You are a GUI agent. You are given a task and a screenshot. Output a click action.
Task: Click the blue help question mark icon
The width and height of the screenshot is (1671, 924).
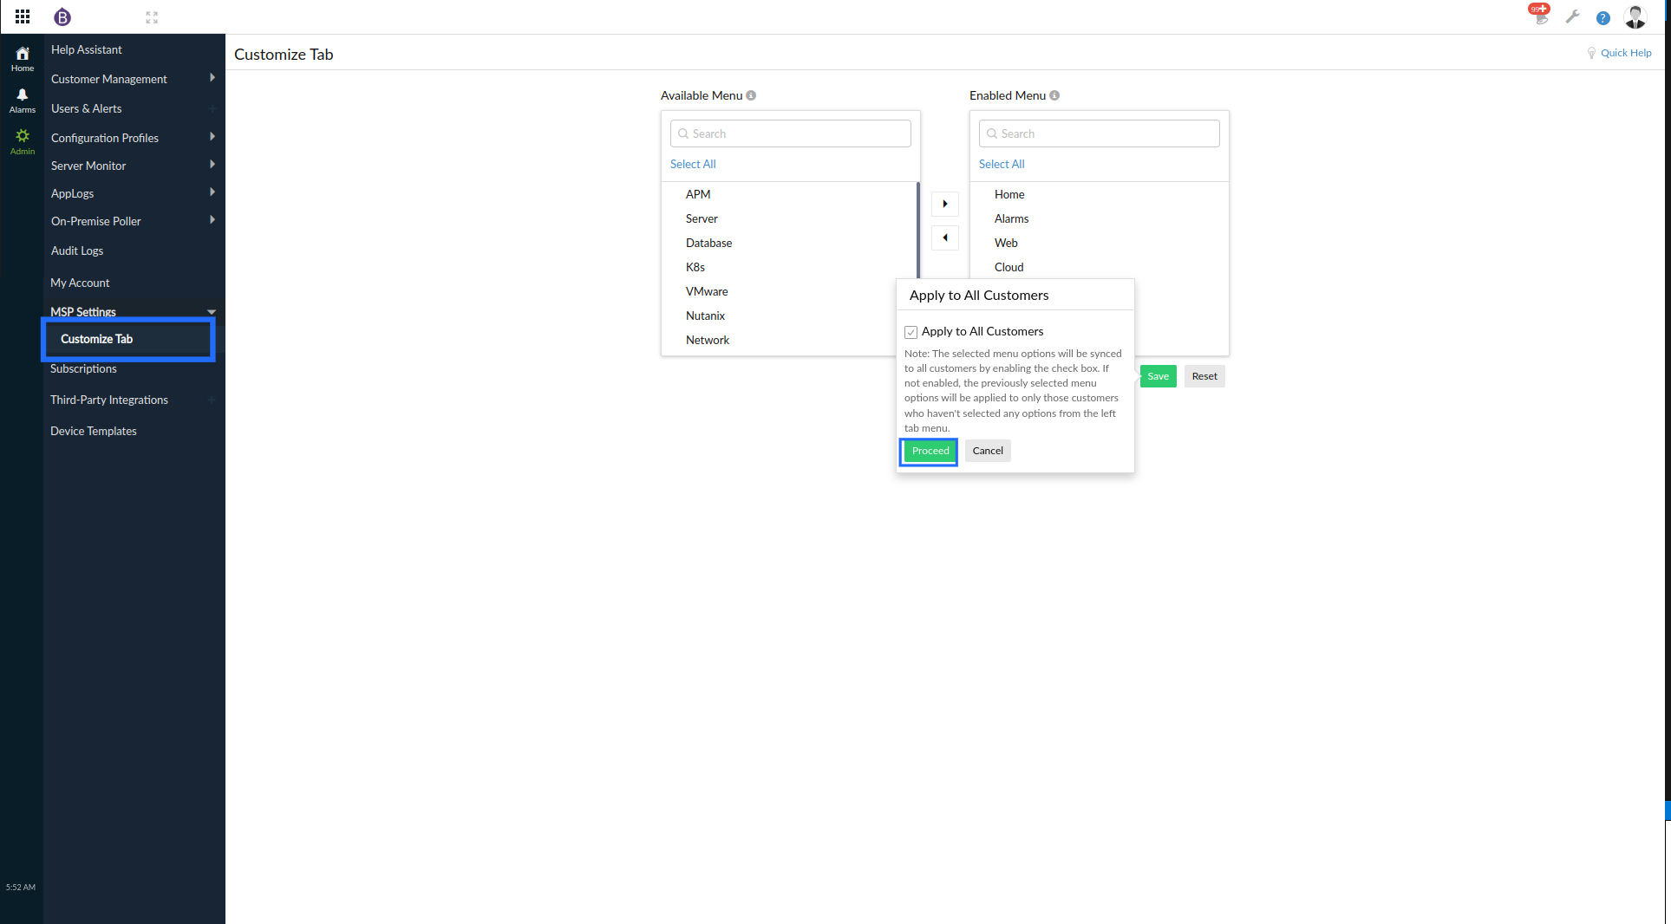[x=1603, y=17]
